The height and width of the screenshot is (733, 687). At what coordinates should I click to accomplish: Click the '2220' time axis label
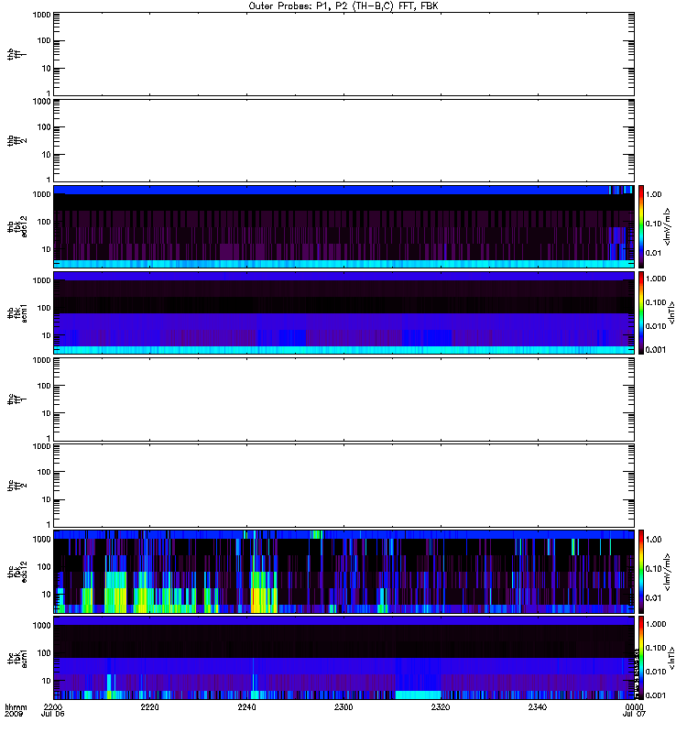(x=149, y=707)
